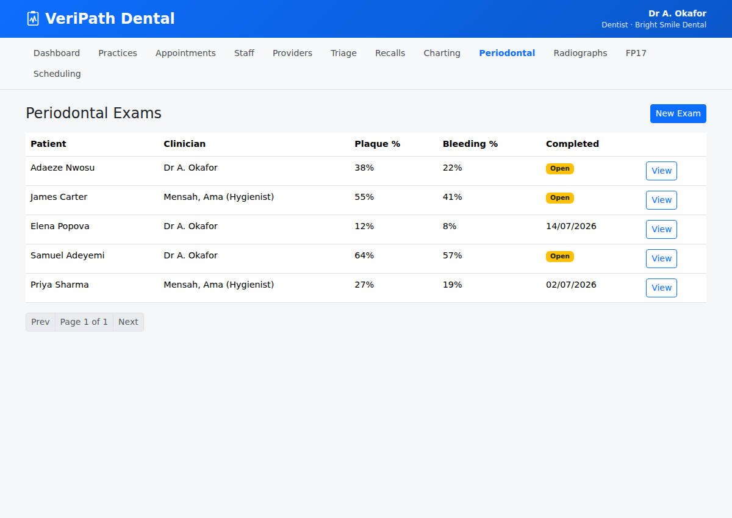
Task: Open the FP17 nav item
Action: pyautogui.click(x=636, y=53)
